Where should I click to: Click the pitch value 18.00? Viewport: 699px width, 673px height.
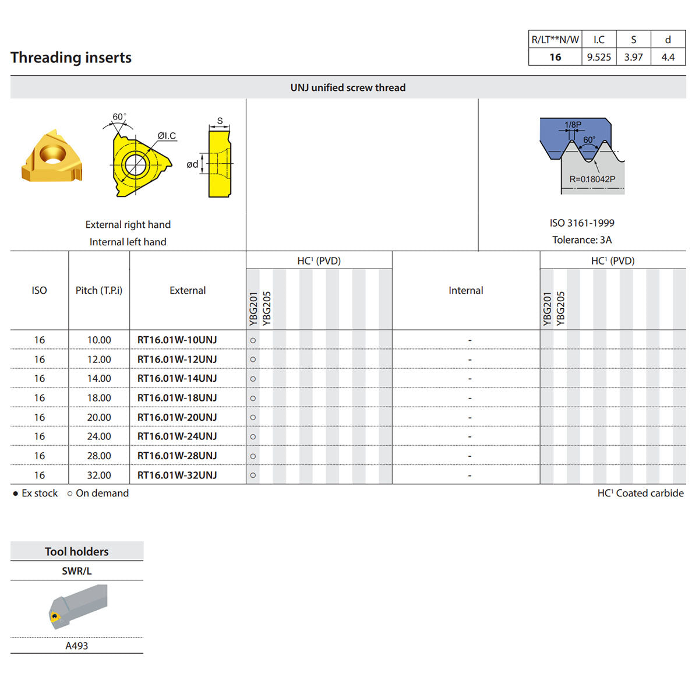[x=99, y=397]
